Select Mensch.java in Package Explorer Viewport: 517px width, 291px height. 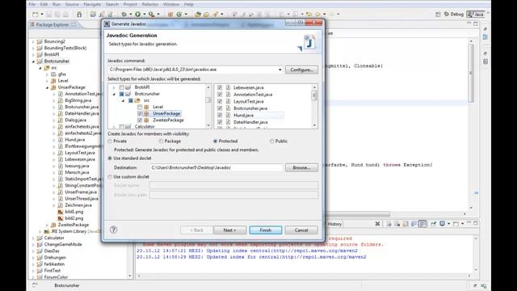tap(77, 172)
